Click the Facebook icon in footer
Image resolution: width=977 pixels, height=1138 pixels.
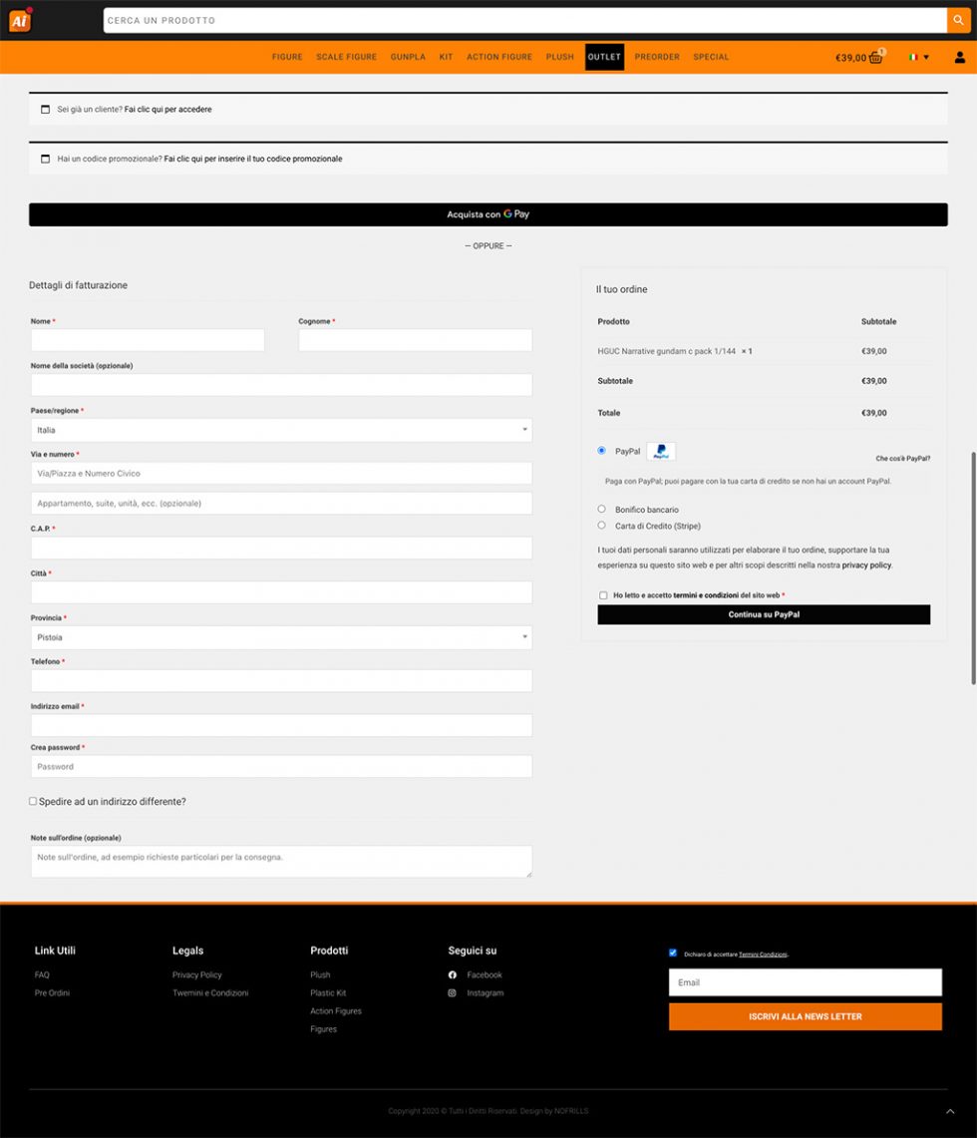[x=452, y=975]
